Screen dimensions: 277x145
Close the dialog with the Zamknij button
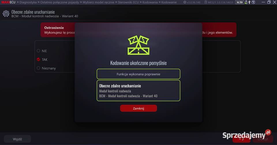coord(138,108)
